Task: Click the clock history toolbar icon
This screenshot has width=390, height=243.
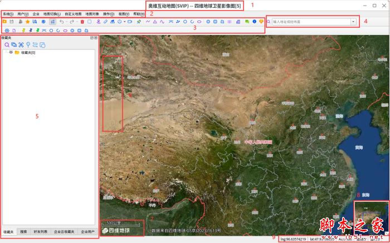Action: [120, 22]
